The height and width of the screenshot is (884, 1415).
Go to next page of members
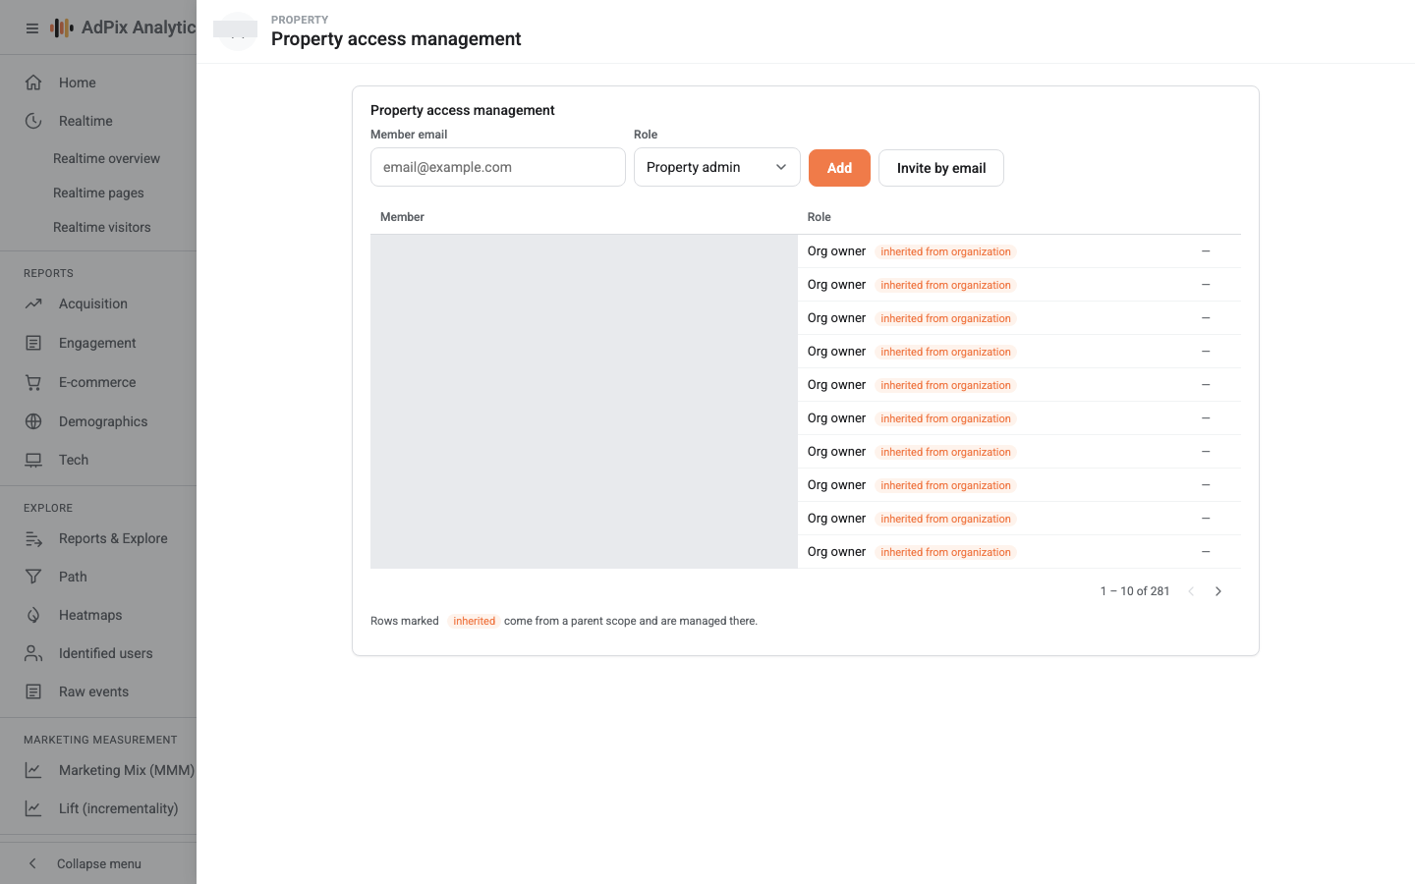[1218, 591]
